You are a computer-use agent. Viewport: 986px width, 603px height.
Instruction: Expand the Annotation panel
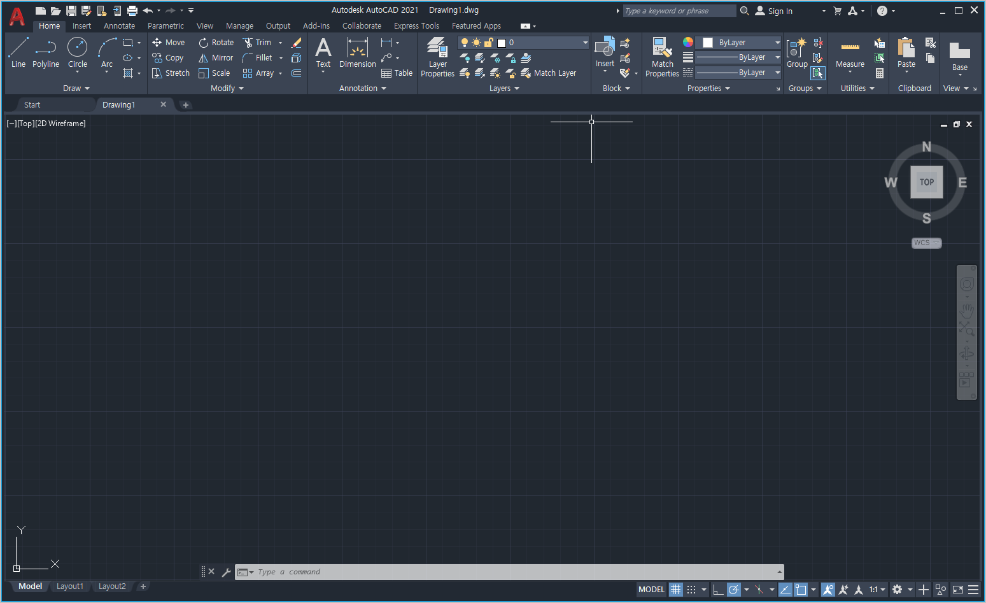[x=363, y=89]
